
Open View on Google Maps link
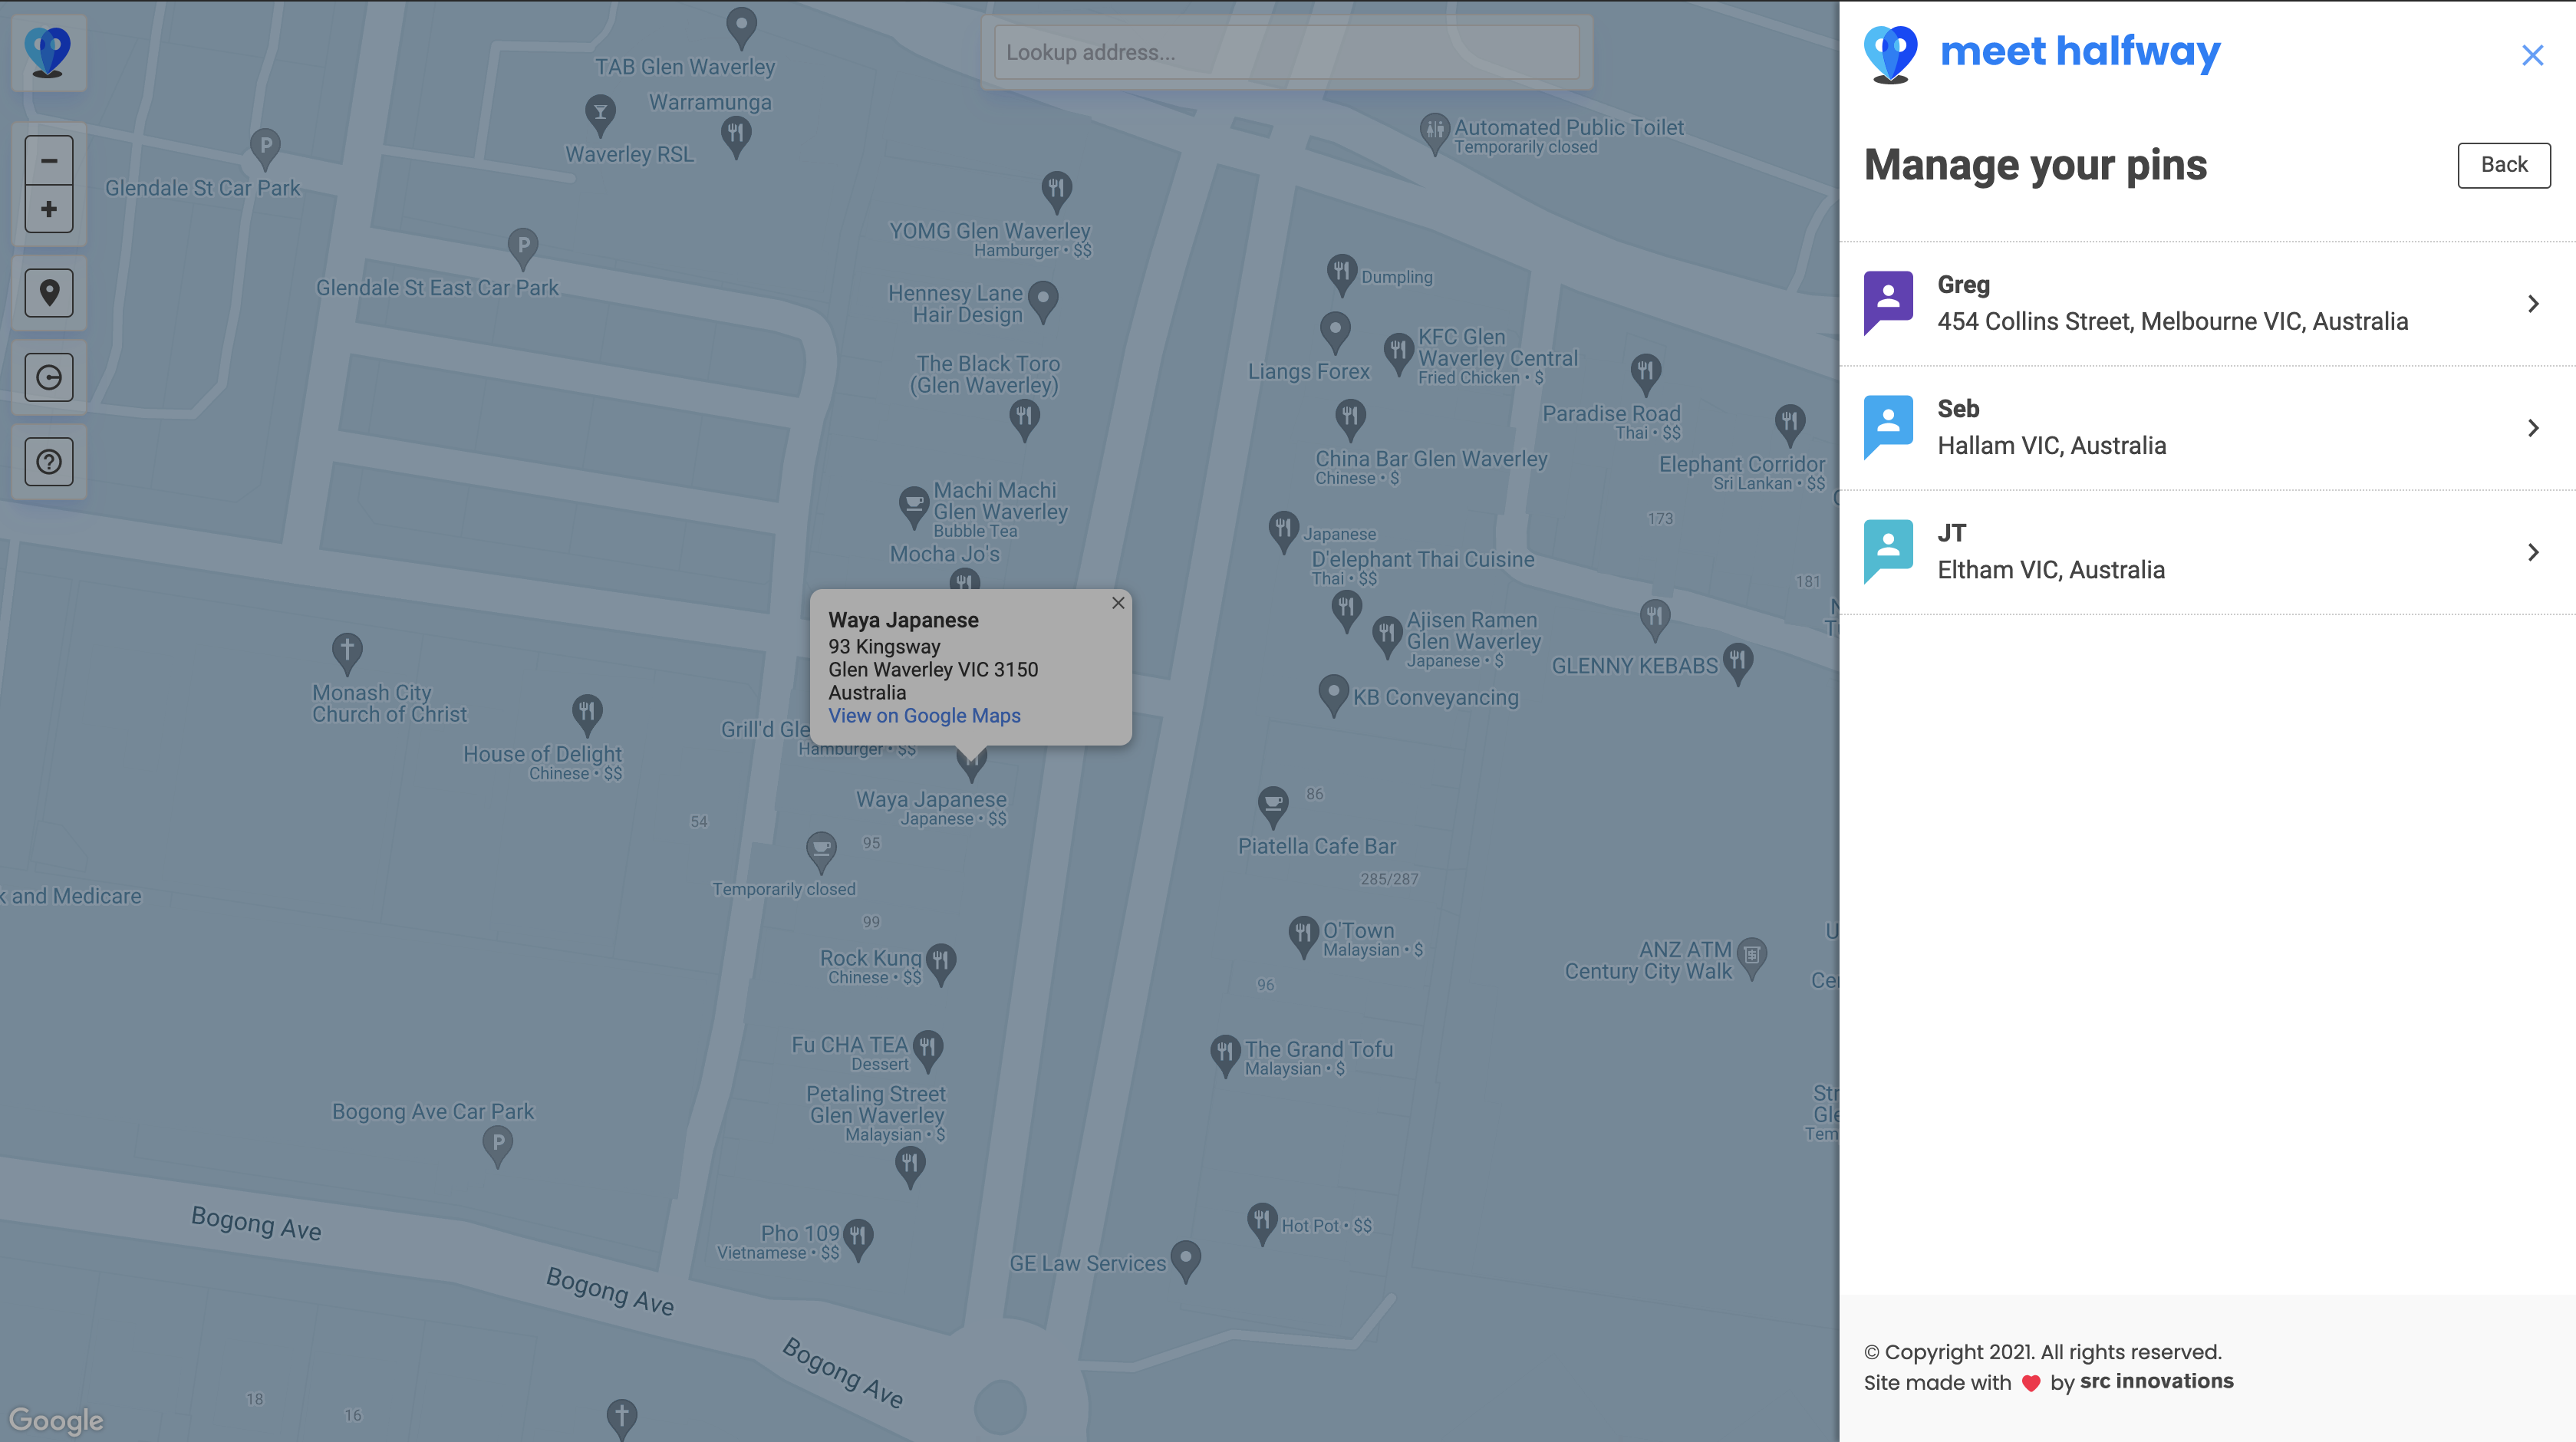924,716
